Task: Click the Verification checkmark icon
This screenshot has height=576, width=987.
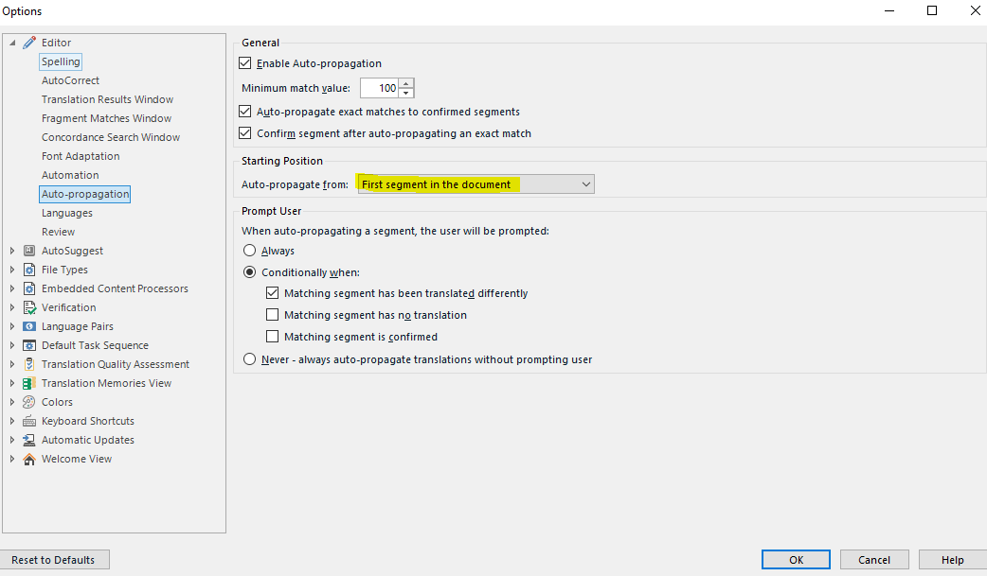Action: [x=29, y=307]
